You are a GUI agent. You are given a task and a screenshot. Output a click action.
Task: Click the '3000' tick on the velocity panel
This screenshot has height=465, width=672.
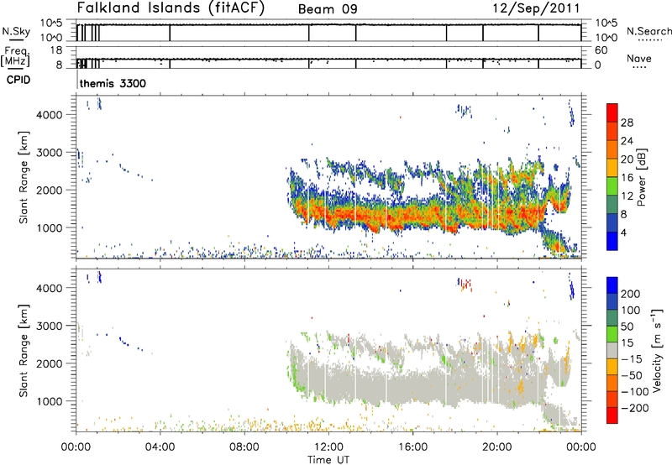[x=50, y=326]
